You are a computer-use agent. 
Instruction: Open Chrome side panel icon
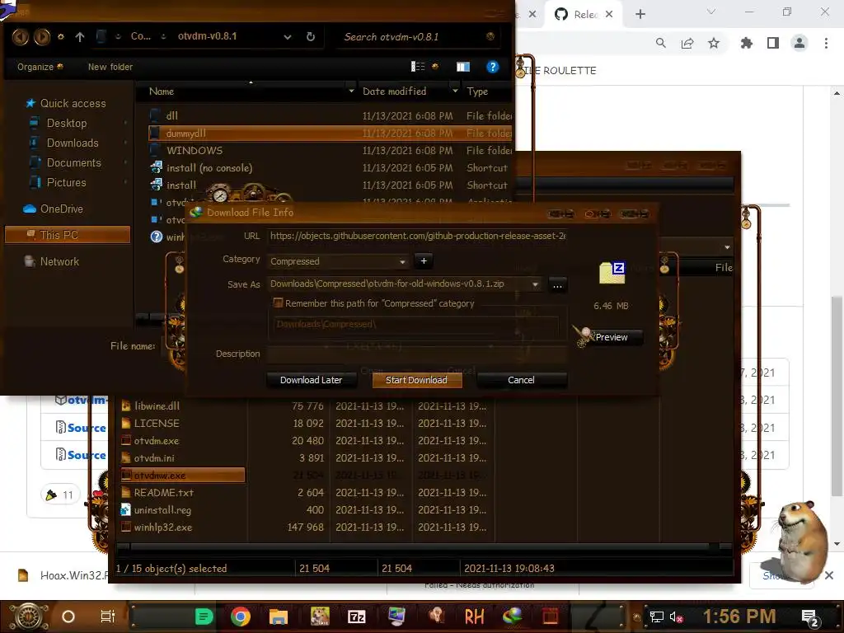(x=773, y=43)
